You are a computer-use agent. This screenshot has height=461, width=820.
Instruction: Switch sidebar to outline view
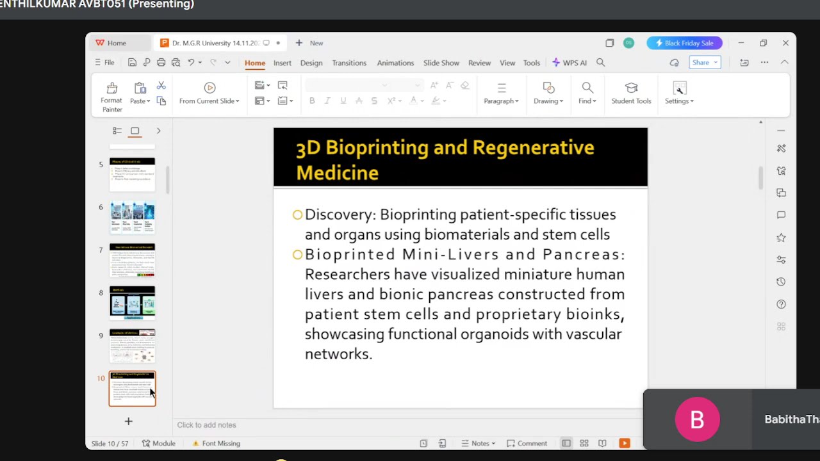(x=117, y=131)
